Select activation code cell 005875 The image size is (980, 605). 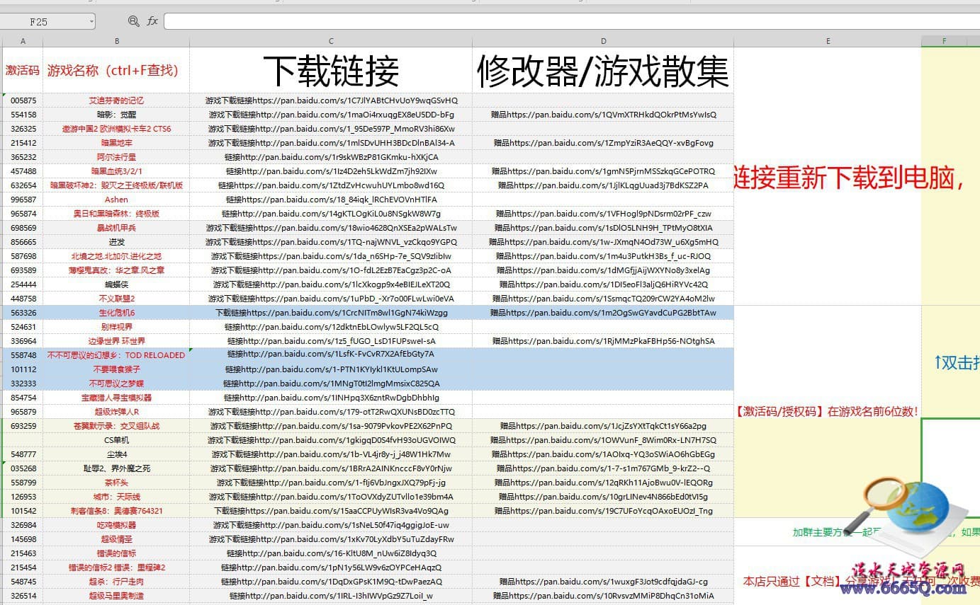(x=23, y=100)
